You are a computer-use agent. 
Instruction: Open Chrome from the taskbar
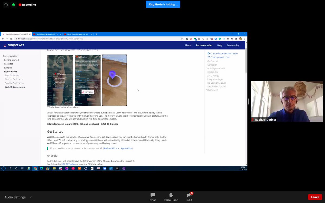point(35,168)
